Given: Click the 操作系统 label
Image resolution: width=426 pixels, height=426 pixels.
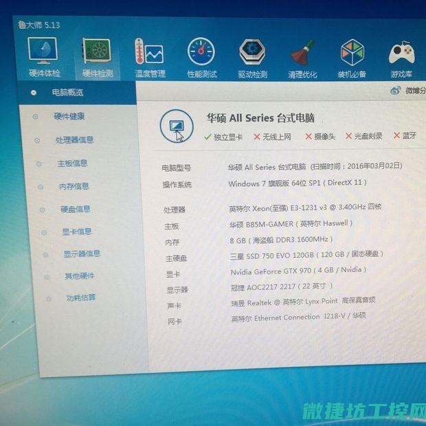Looking at the screenshot, I should (177, 185).
